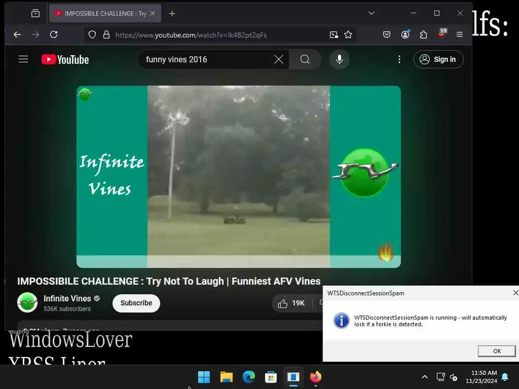The width and height of the screenshot is (519, 389).
Task: Open Extensions puzzle icon
Action: click(x=423, y=34)
